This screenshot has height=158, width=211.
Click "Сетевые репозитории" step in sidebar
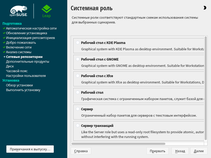pyautogui.click(x=24, y=57)
